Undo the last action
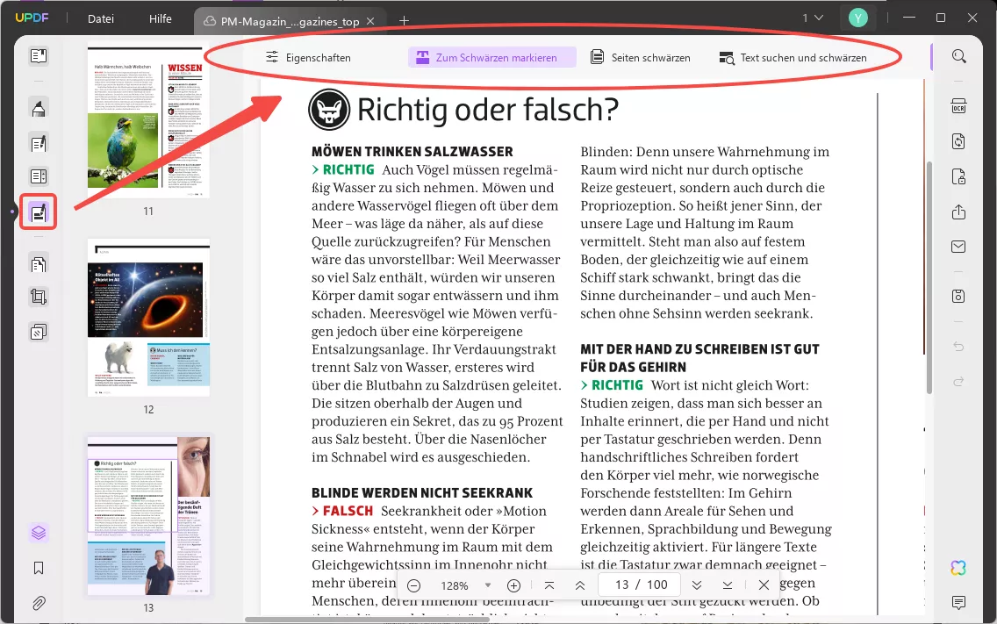This screenshot has height=624, width=997. pos(959,347)
